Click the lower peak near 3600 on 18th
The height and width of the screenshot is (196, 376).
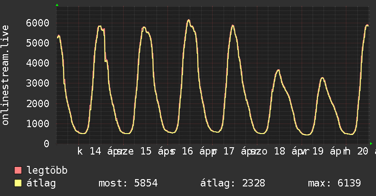[278, 71]
